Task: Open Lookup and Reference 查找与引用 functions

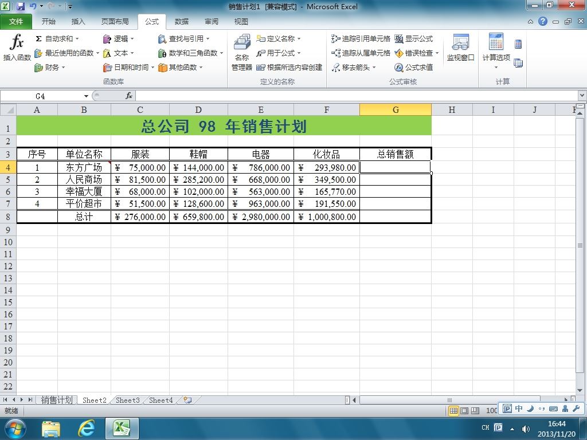Action: [x=183, y=38]
